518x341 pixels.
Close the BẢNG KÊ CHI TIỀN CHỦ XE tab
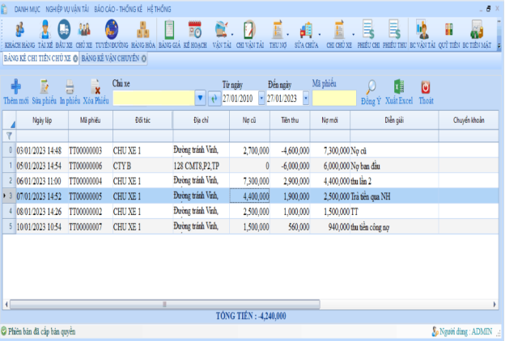click(x=75, y=58)
